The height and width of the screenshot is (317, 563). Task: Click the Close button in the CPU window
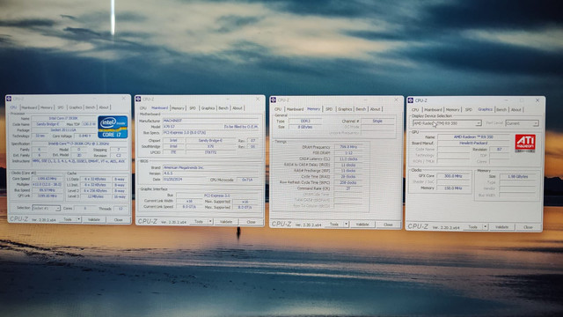(x=118, y=220)
